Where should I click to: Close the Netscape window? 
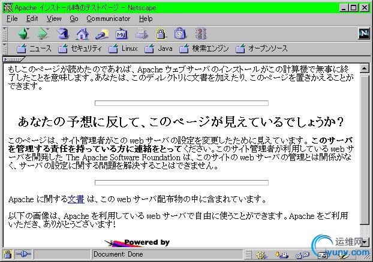coord(364,8)
